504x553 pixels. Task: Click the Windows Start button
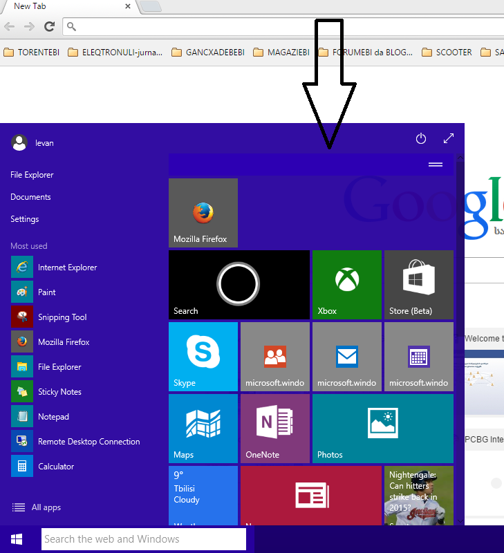tap(17, 539)
